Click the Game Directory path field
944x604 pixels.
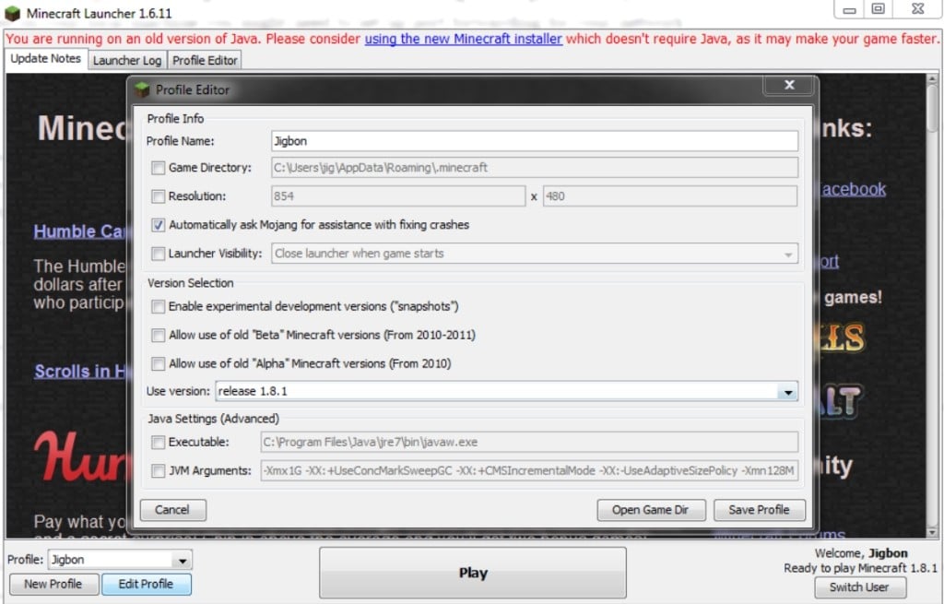535,168
